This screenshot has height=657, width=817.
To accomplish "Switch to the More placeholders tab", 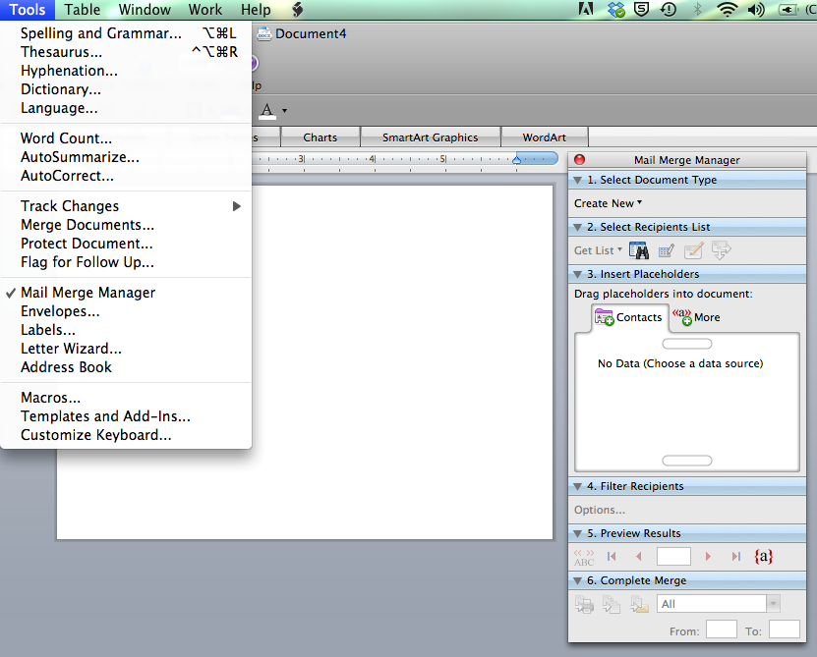I will point(696,316).
